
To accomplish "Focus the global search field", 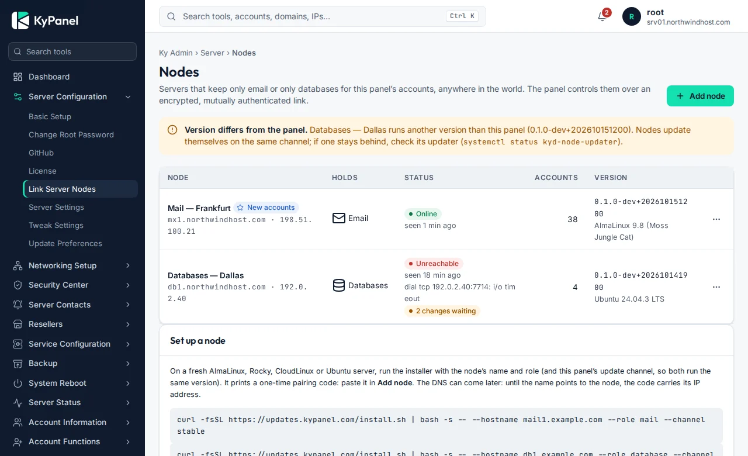I will click(x=323, y=16).
